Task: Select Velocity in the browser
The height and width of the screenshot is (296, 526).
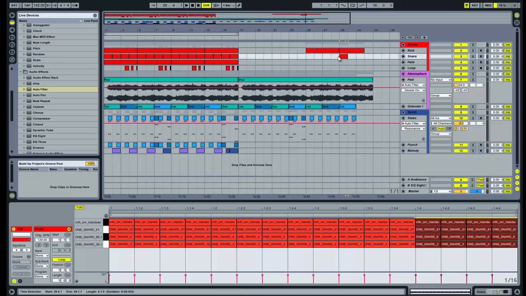Action: coord(39,66)
